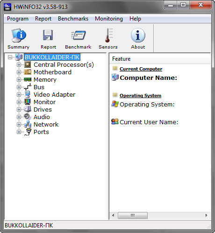This screenshot has width=215, height=233.
Task: Launch the Benchmark toolbar icon
Action: click(78, 35)
